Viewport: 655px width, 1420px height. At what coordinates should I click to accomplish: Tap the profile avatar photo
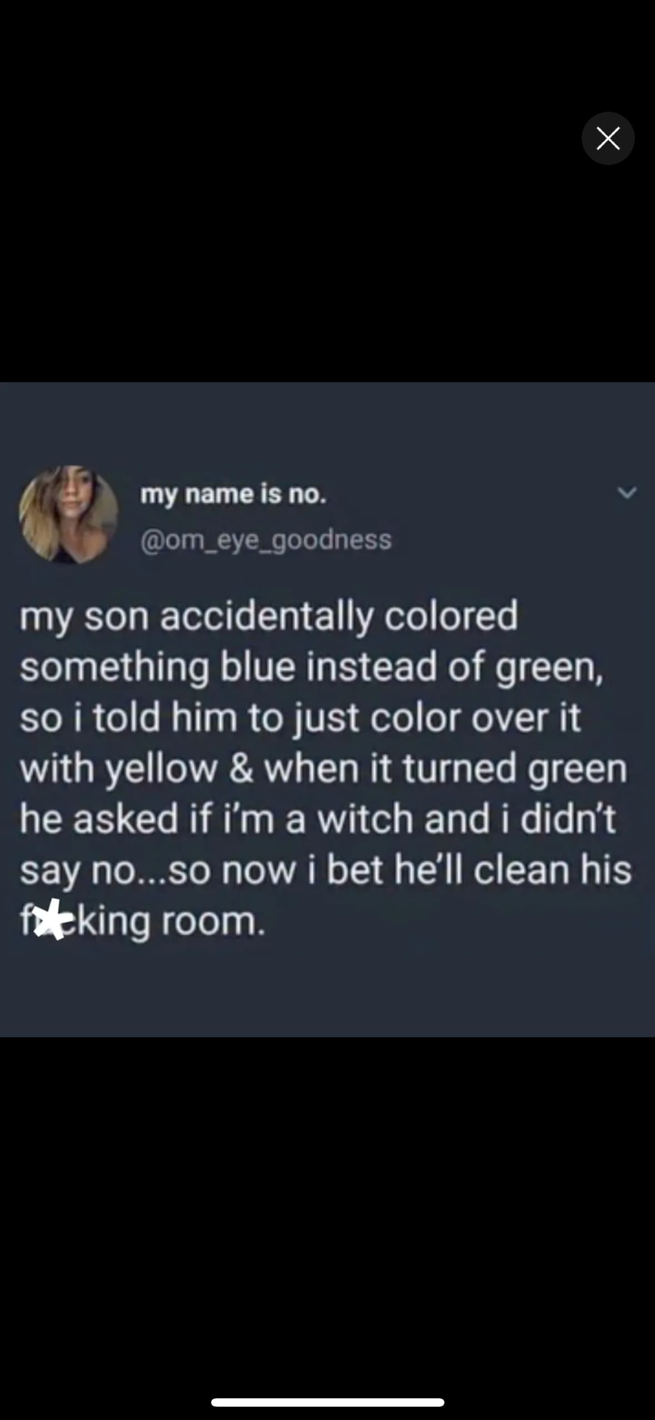click(68, 514)
